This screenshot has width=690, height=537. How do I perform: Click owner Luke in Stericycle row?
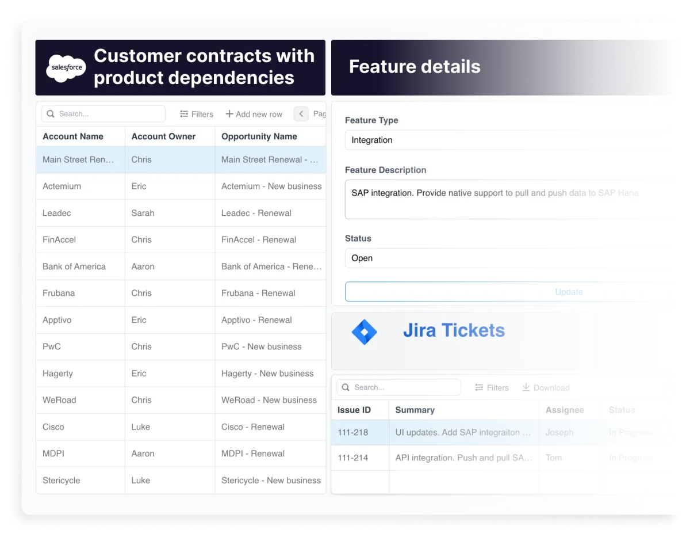[x=140, y=481]
